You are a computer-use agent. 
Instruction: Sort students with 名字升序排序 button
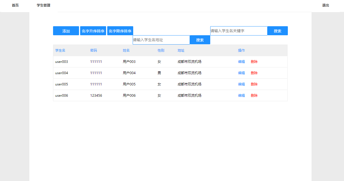pos(93,31)
